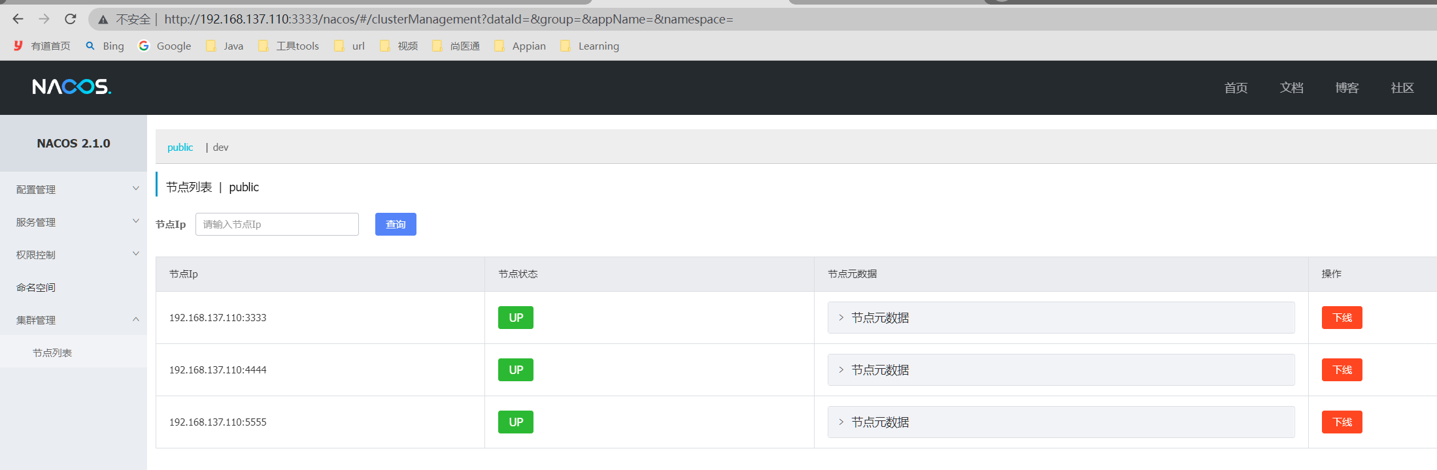Open the Learning bookmark folder
The width and height of the screenshot is (1437, 470).
(x=590, y=46)
